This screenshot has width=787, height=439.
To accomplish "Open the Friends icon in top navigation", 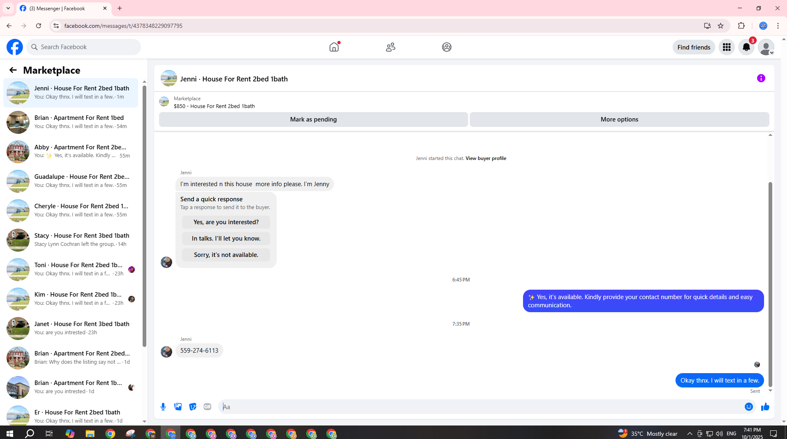I will [391, 47].
